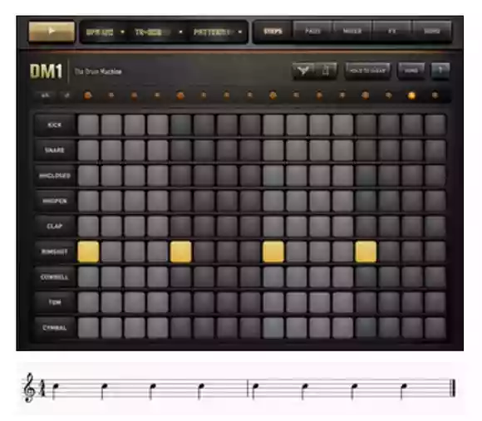
Task: Enable SNARE step 13 pad
Action: click(x=366, y=150)
